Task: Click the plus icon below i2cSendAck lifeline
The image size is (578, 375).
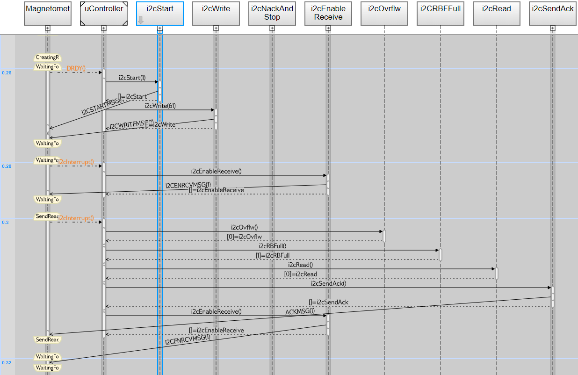Action: [x=552, y=29]
